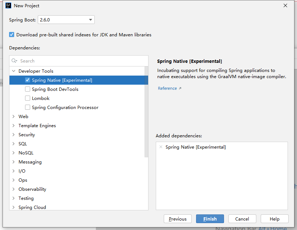The width and height of the screenshot is (297, 230).
Task: Click the Developer Tools group label
Action: click(36, 71)
